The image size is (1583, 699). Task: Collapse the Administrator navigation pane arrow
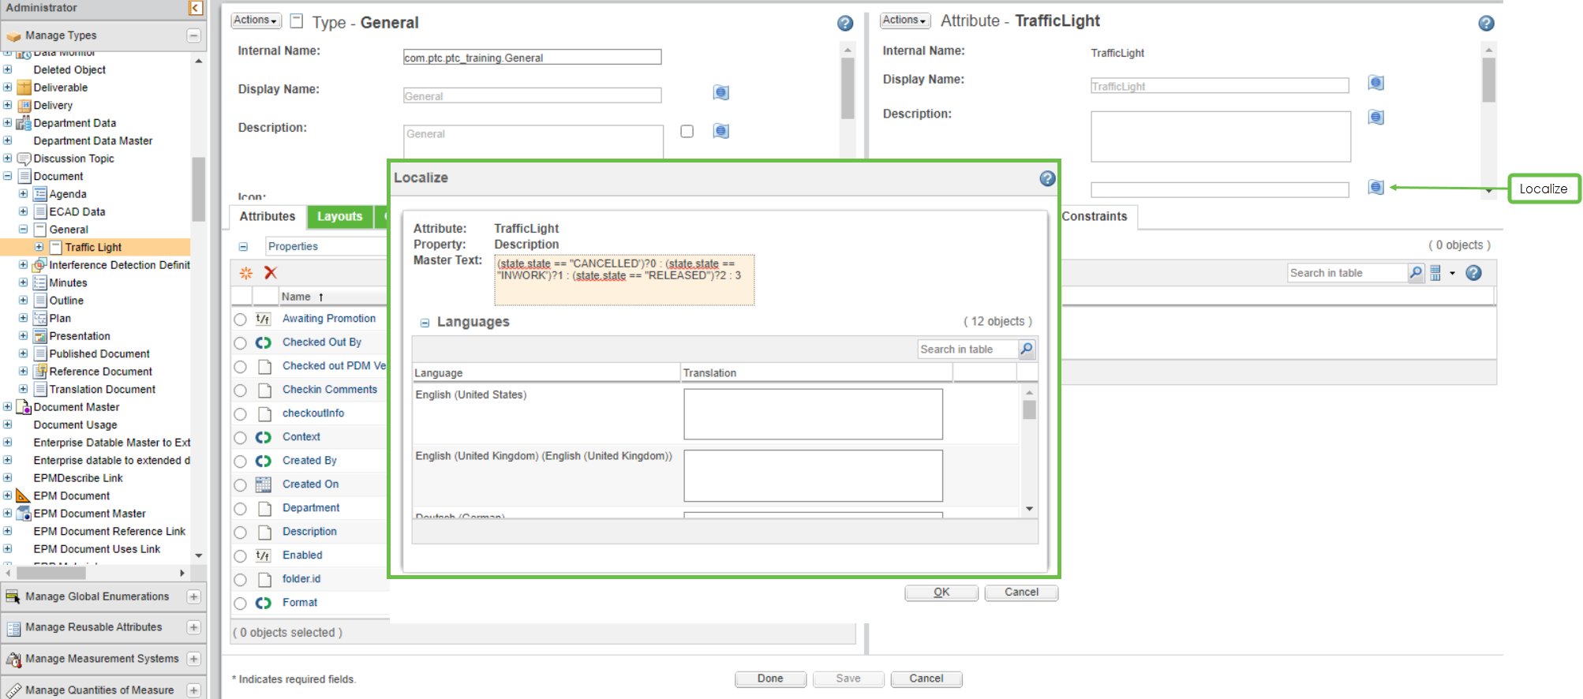(x=196, y=8)
